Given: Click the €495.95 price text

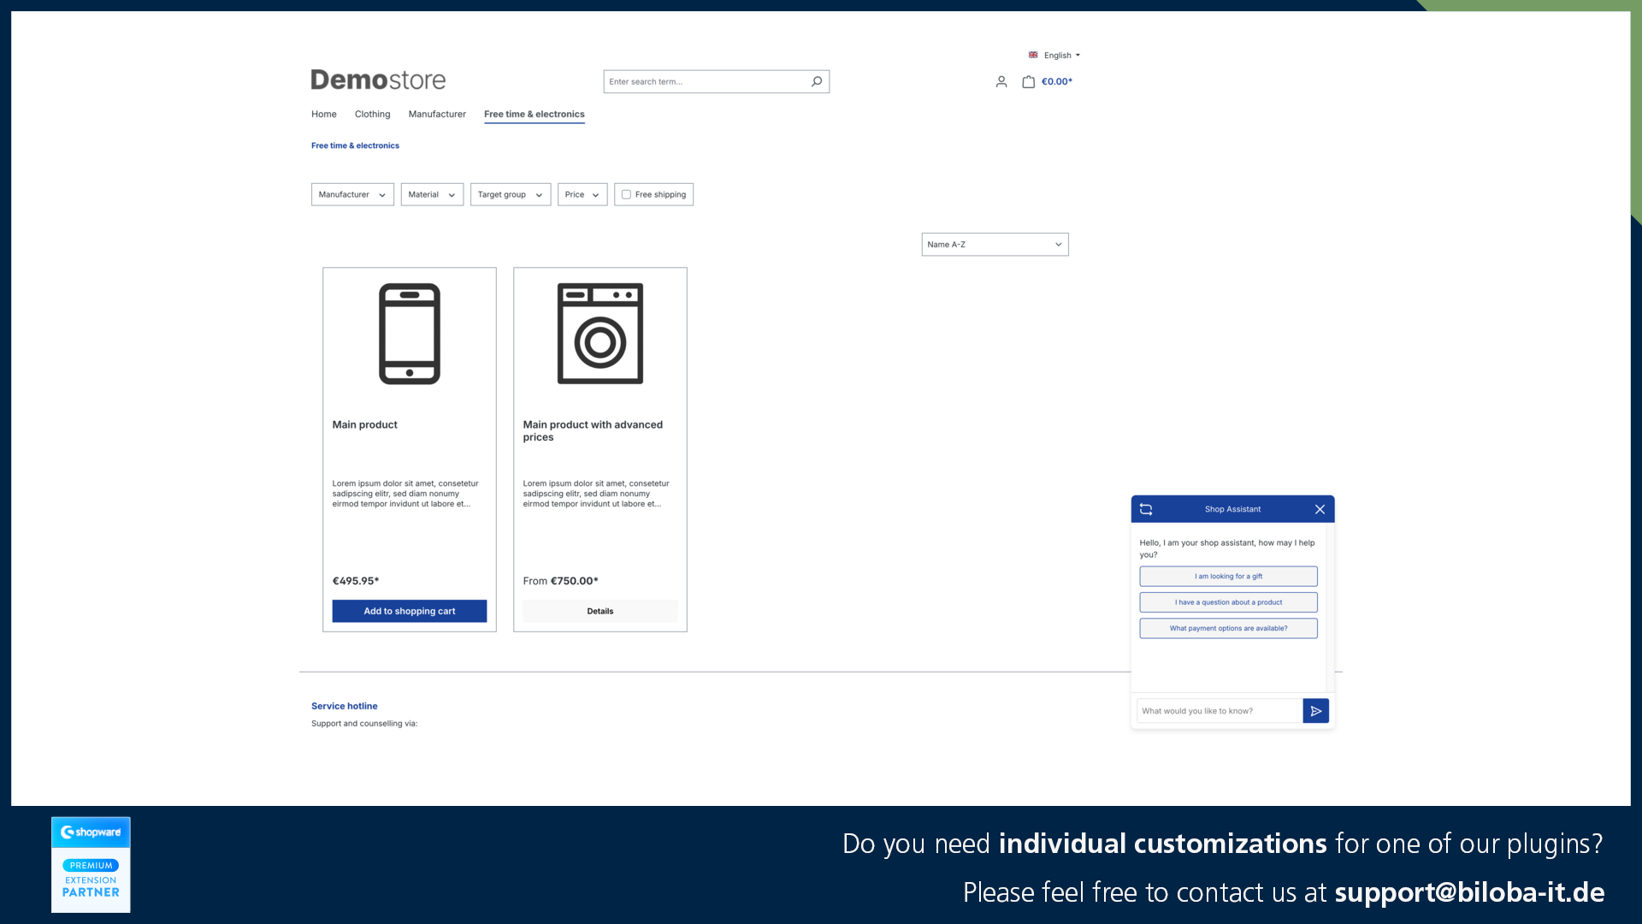Looking at the screenshot, I should point(356,581).
